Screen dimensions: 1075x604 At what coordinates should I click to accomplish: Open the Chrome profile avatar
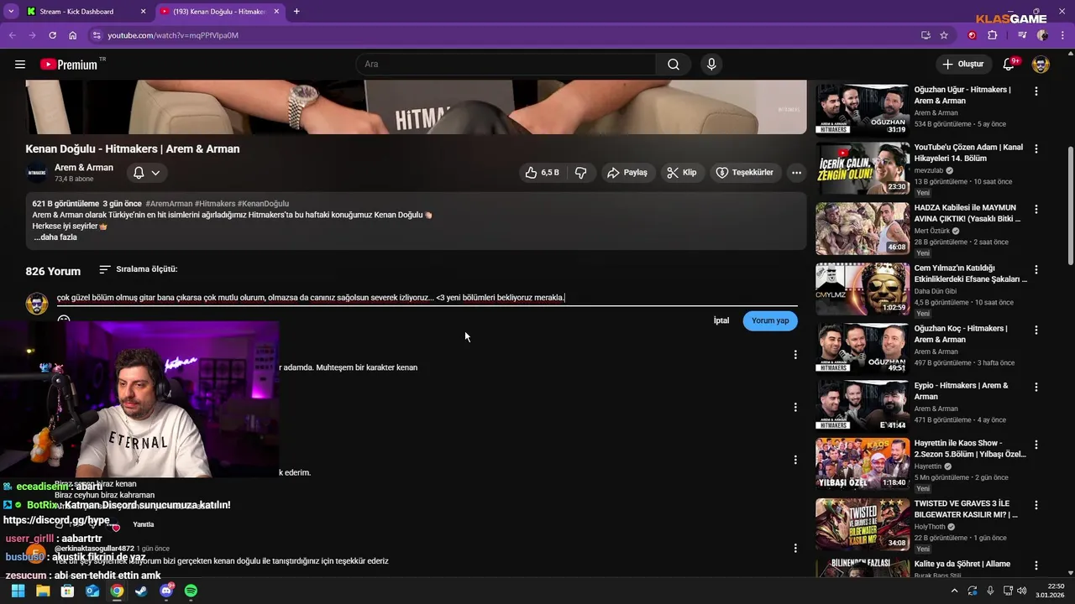pos(1042,35)
